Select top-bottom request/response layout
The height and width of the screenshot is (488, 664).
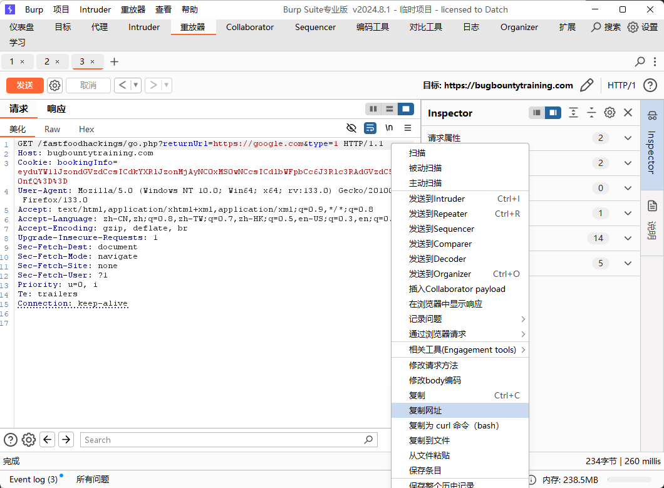[390, 109]
